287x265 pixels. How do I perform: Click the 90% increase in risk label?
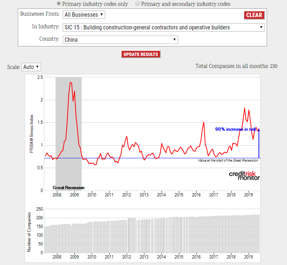click(236, 129)
